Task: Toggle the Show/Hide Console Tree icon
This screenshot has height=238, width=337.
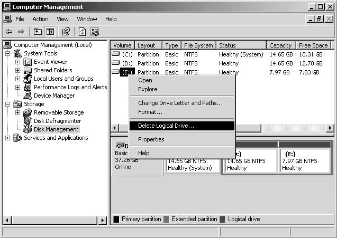Action: (50, 32)
